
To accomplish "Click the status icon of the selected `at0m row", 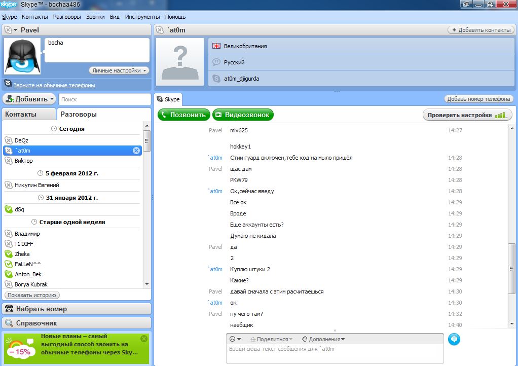I will pos(9,151).
